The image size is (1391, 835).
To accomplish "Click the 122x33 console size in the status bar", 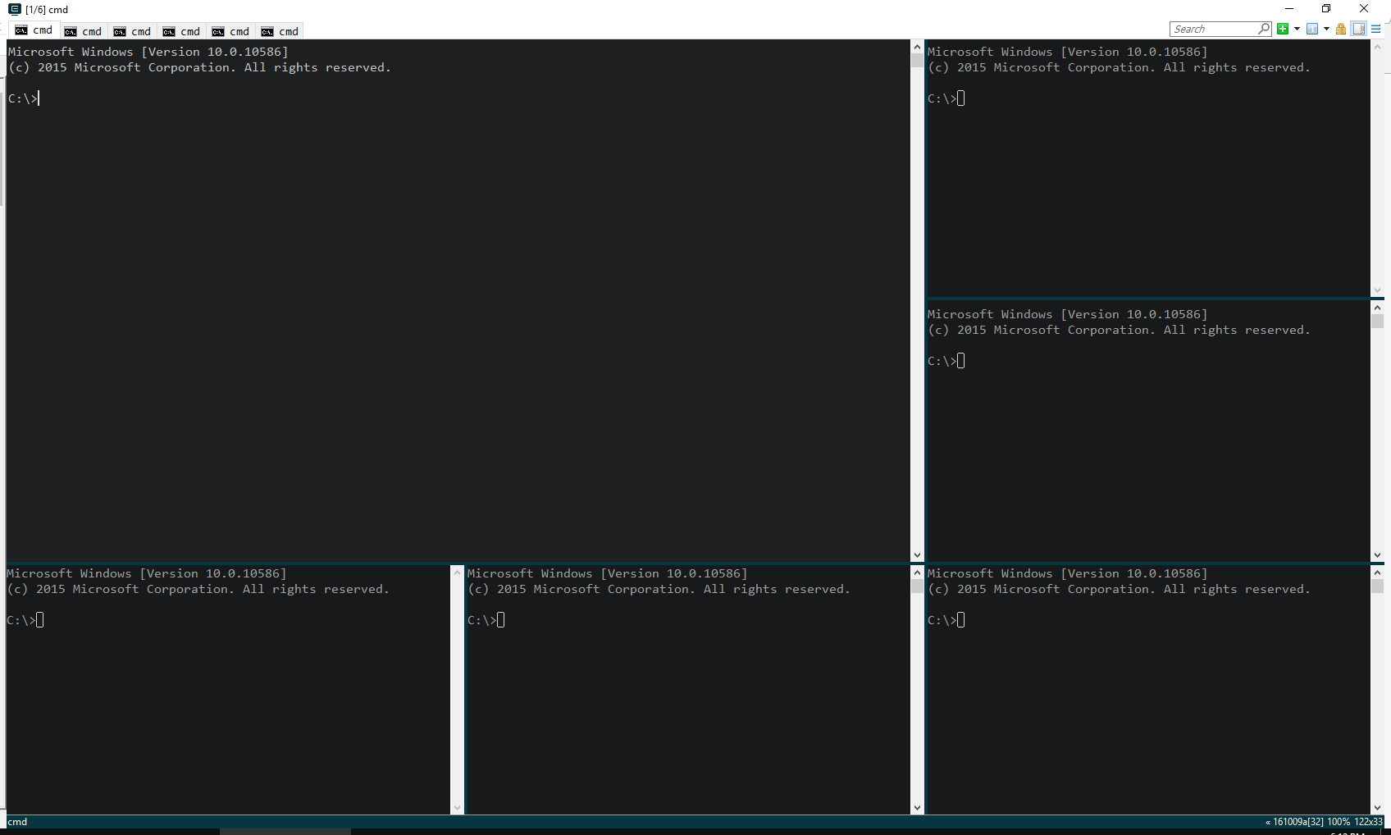I will [x=1368, y=822].
